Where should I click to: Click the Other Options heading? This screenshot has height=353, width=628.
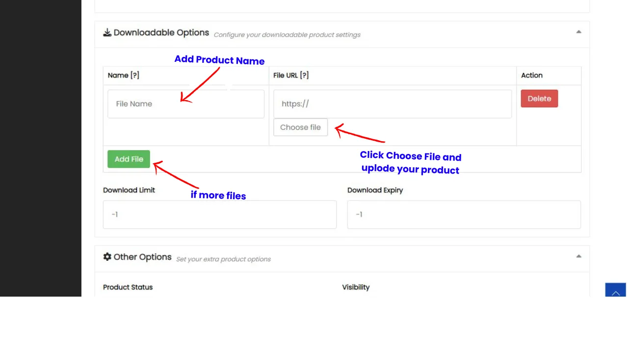pos(143,257)
